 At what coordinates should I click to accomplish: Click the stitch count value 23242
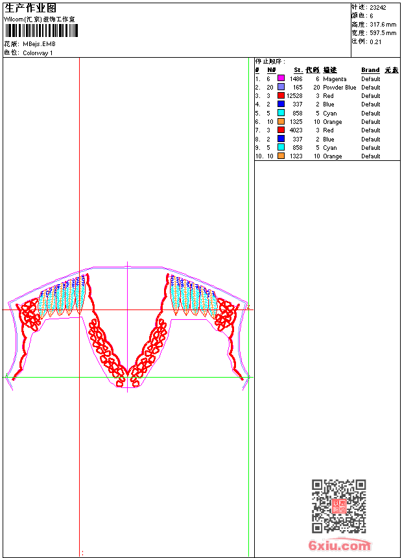tap(378, 8)
